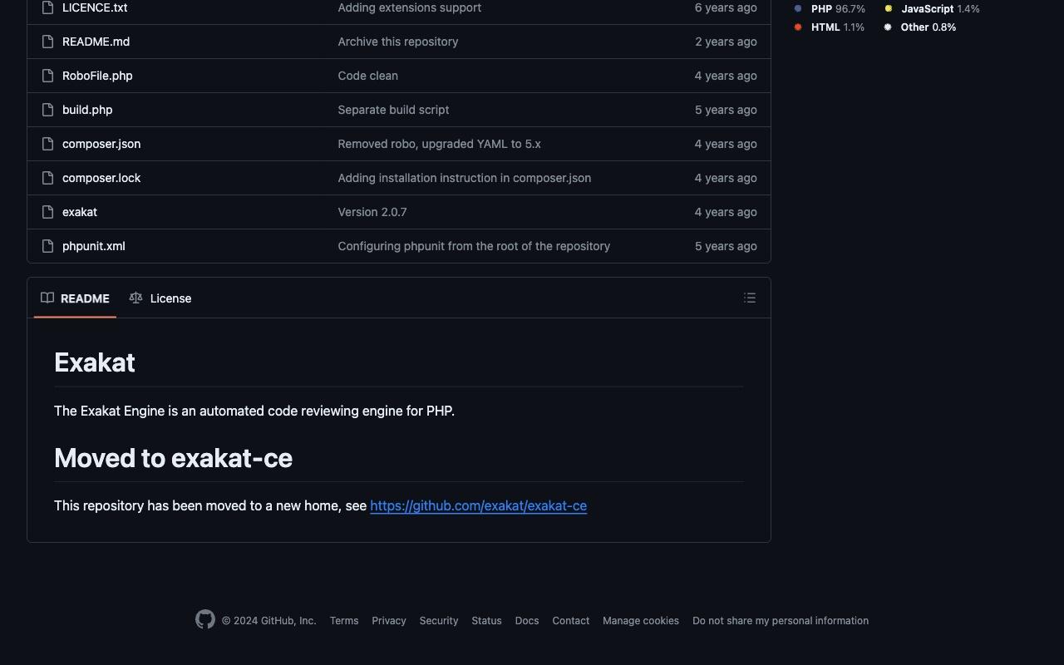Open the Privacy footer link

tap(389, 621)
